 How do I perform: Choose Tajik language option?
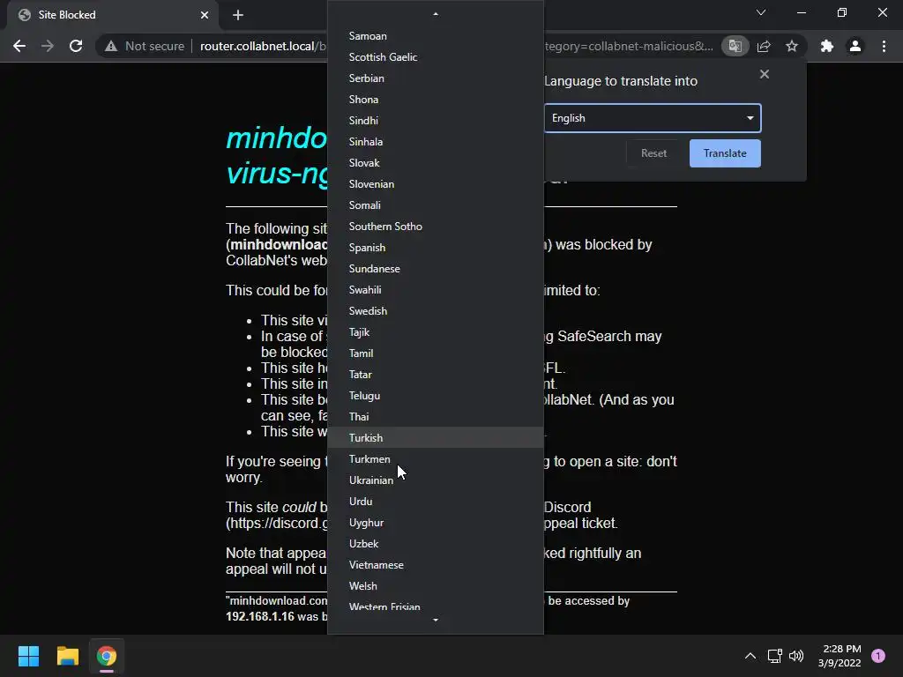pos(436,332)
